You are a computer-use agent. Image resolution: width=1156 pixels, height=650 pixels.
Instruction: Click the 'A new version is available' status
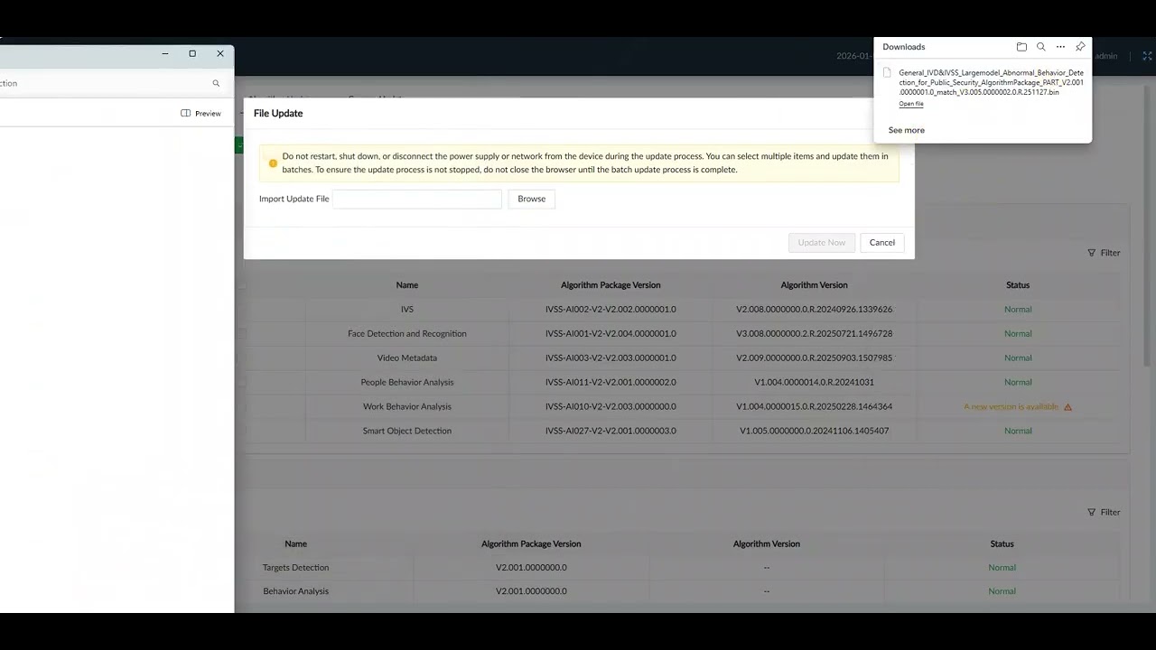[1011, 407]
